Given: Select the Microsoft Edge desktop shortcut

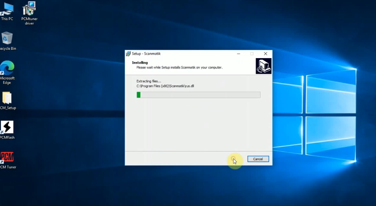Looking at the screenshot, I should [7, 72].
